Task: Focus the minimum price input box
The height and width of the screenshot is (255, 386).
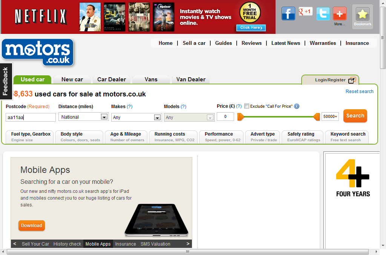Action: click(x=225, y=116)
